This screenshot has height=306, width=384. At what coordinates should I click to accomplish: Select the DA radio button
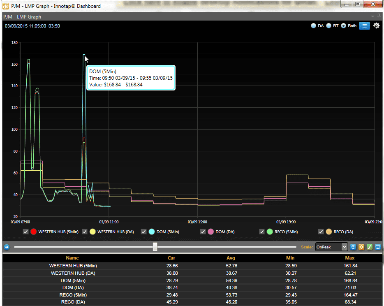point(313,26)
